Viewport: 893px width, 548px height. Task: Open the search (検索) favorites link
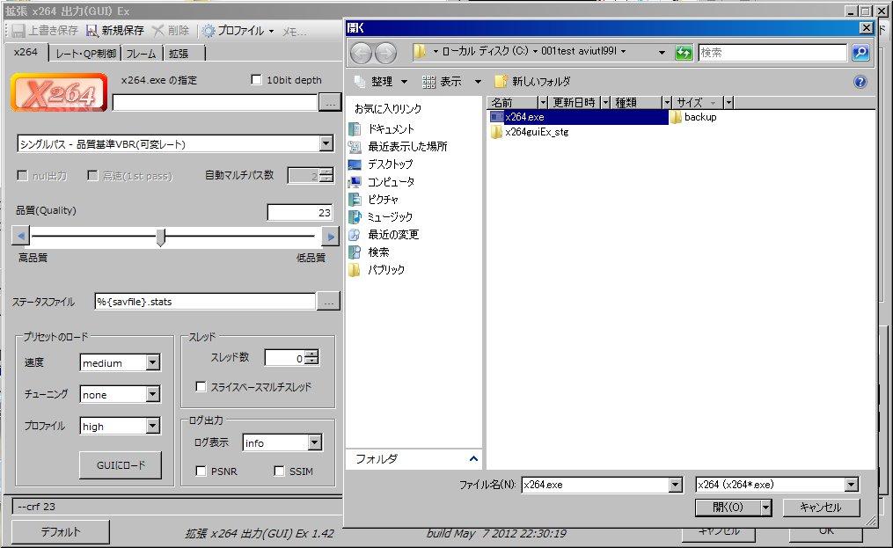[369, 252]
